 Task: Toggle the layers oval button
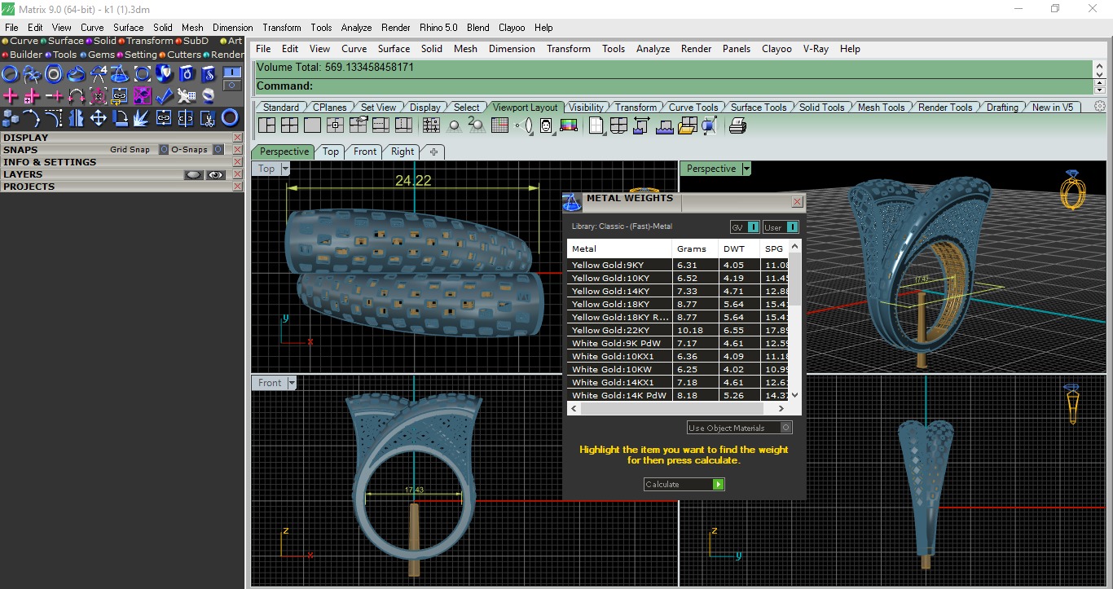point(193,174)
